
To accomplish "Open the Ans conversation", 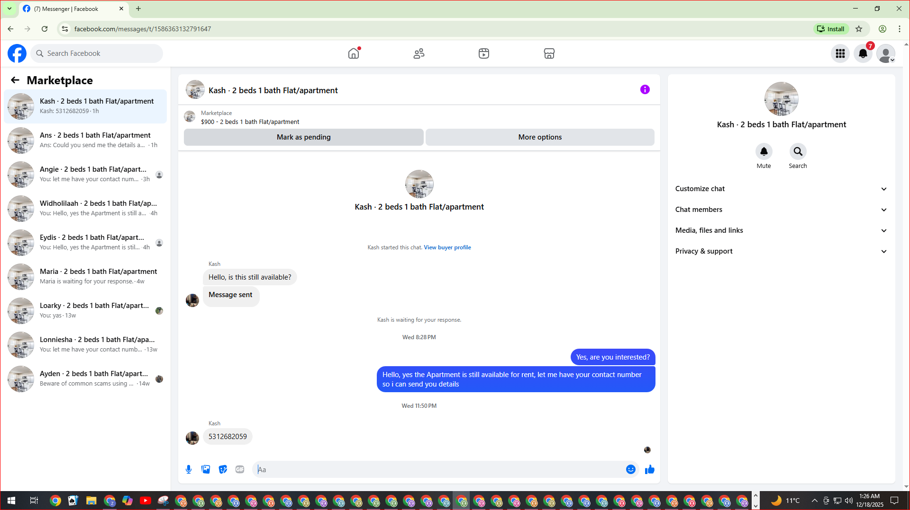I will 85,141.
